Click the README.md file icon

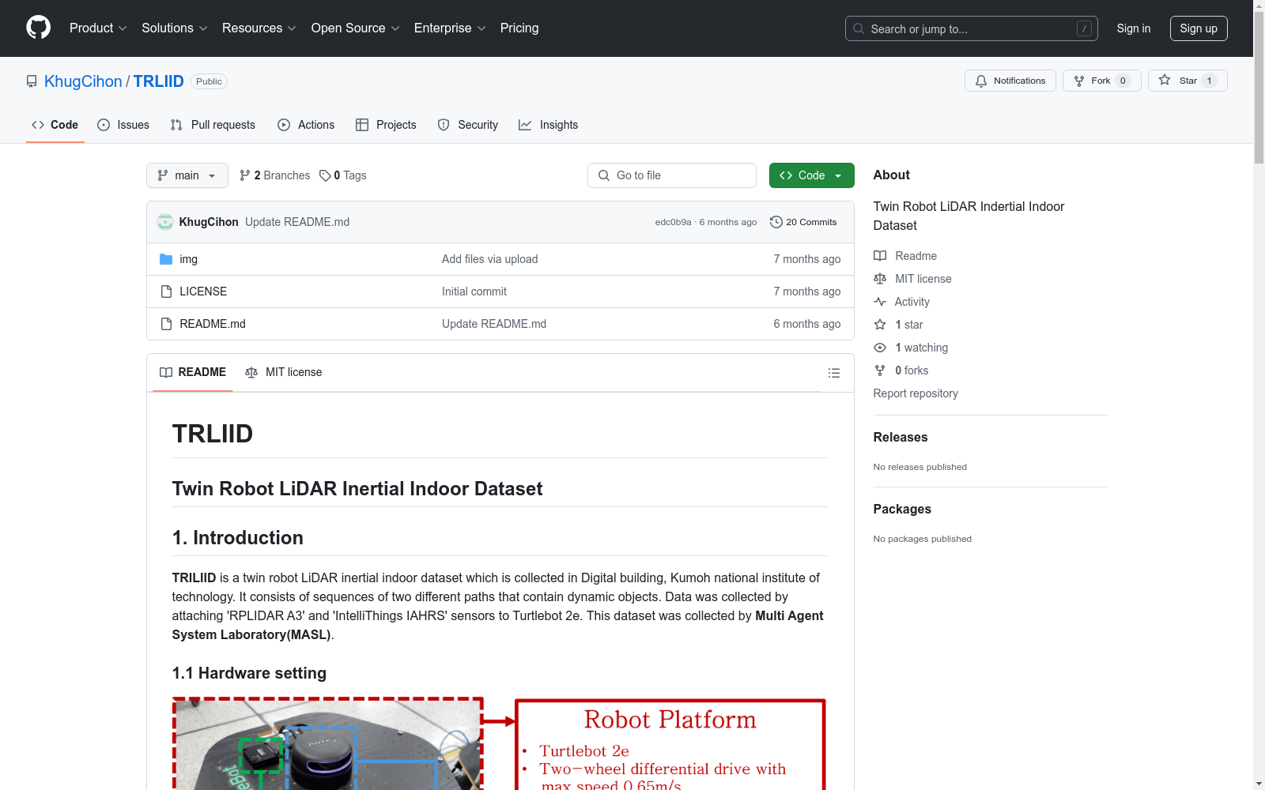pyautogui.click(x=166, y=324)
